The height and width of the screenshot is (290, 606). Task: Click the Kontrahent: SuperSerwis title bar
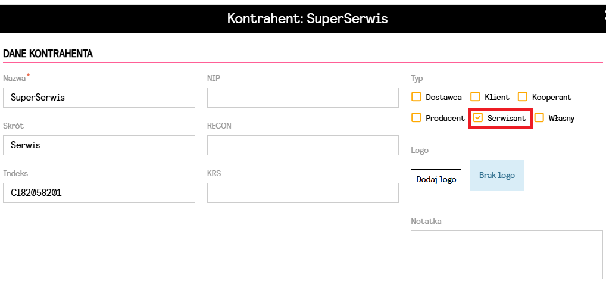(307, 18)
